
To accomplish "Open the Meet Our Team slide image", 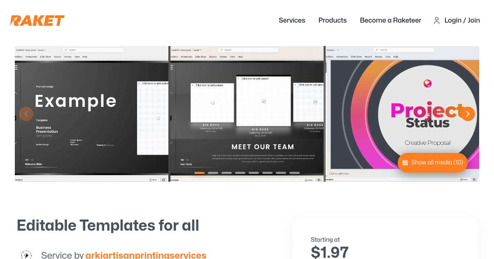I will pyautogui.click(x=247, y=114).
